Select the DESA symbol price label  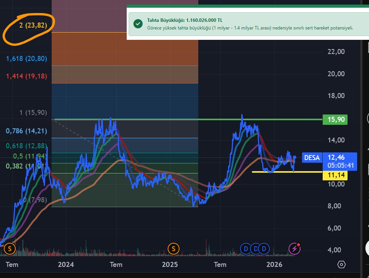point(312,158)
